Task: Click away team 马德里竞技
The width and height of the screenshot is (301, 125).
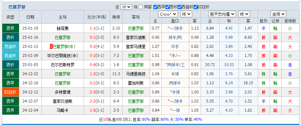Action: (136, 74)
